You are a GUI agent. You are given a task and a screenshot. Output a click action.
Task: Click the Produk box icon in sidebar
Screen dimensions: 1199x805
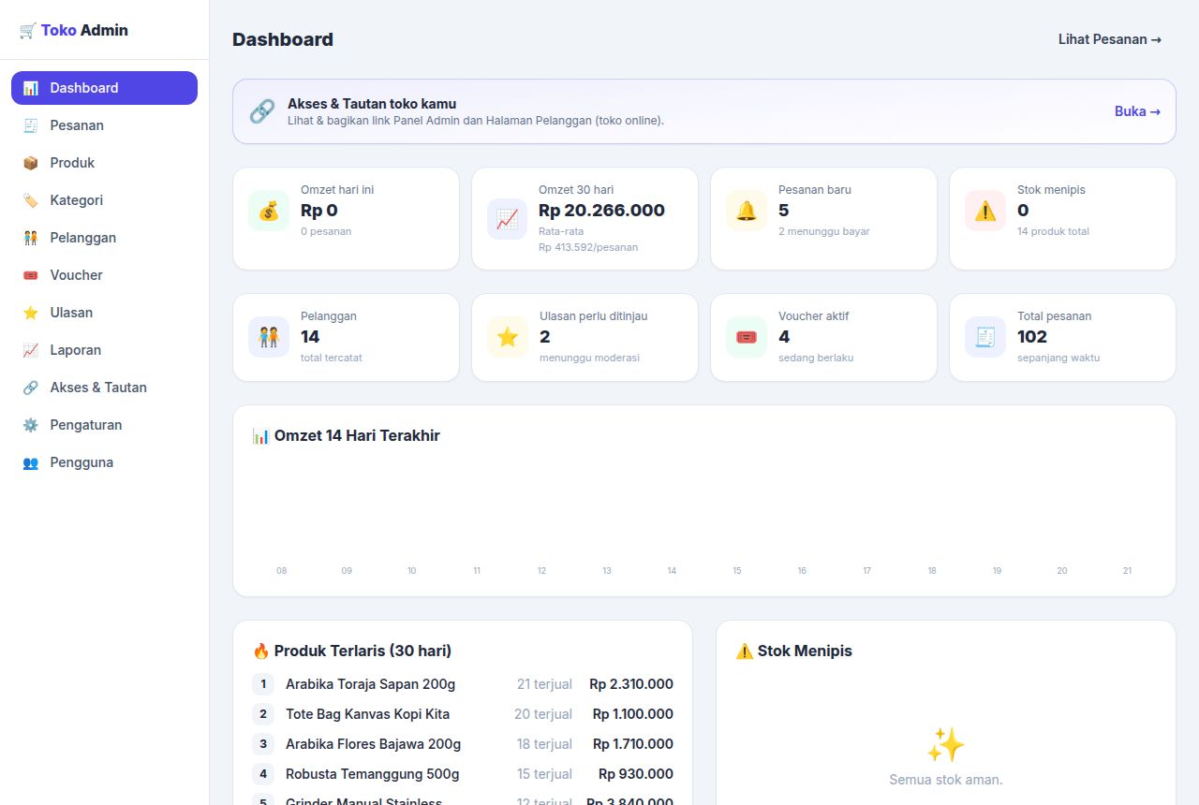pos(31,163)
